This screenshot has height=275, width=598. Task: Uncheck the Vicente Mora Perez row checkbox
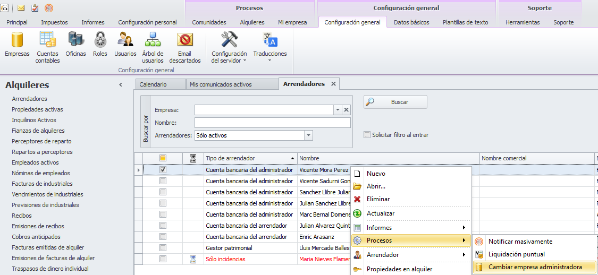[x=163, y=170]
